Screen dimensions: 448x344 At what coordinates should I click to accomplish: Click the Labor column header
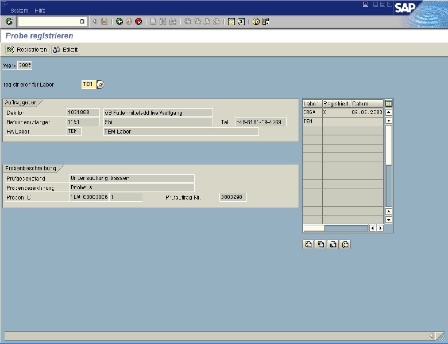pos(312,103)
